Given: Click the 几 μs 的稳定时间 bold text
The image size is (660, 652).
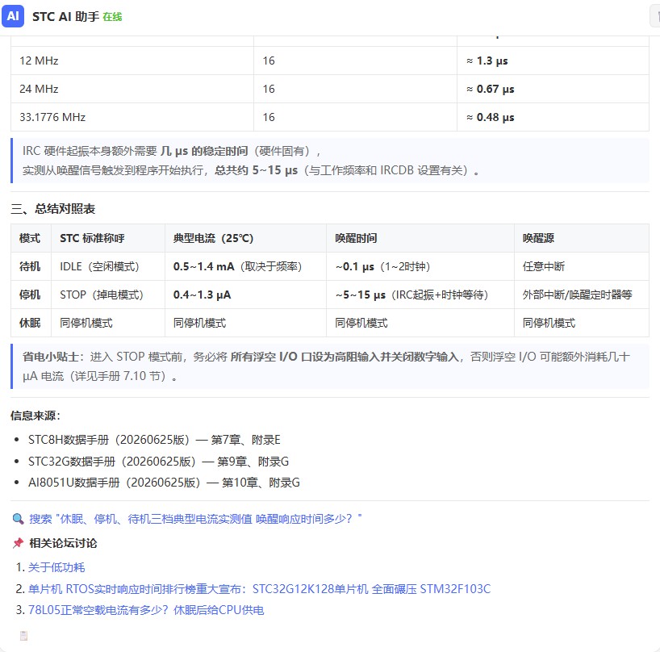Looking at the screenshot, I should click(204, 151).
